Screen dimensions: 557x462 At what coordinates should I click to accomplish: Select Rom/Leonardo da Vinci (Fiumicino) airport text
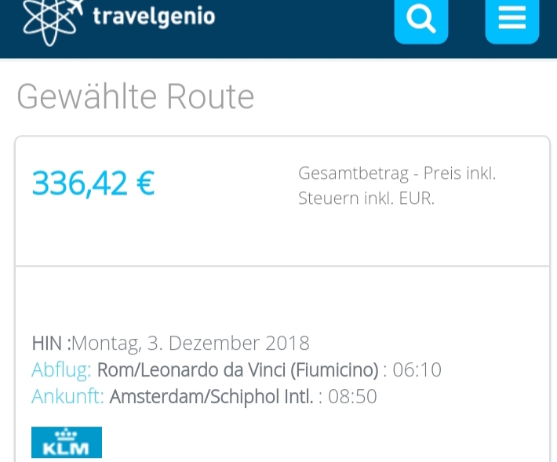click(238, 370)
